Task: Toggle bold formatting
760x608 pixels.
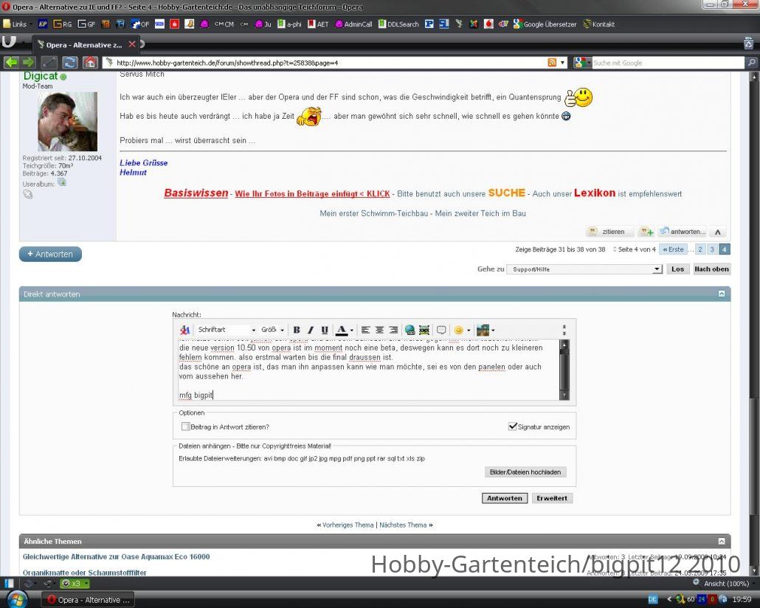Action: click(x=297, y=330)
